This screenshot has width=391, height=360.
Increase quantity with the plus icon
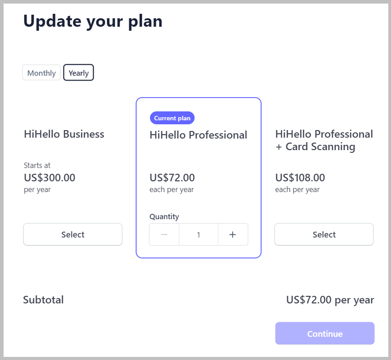(x=233, y=234)
